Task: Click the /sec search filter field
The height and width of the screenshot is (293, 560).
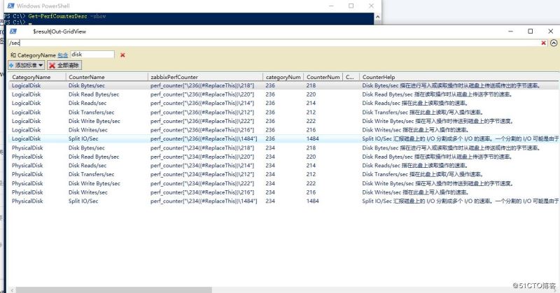Action: (x=273, y=43)
